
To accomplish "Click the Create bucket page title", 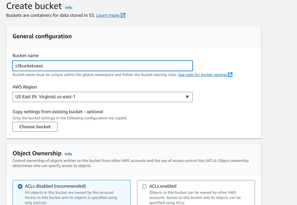I will tap(34, 6).
